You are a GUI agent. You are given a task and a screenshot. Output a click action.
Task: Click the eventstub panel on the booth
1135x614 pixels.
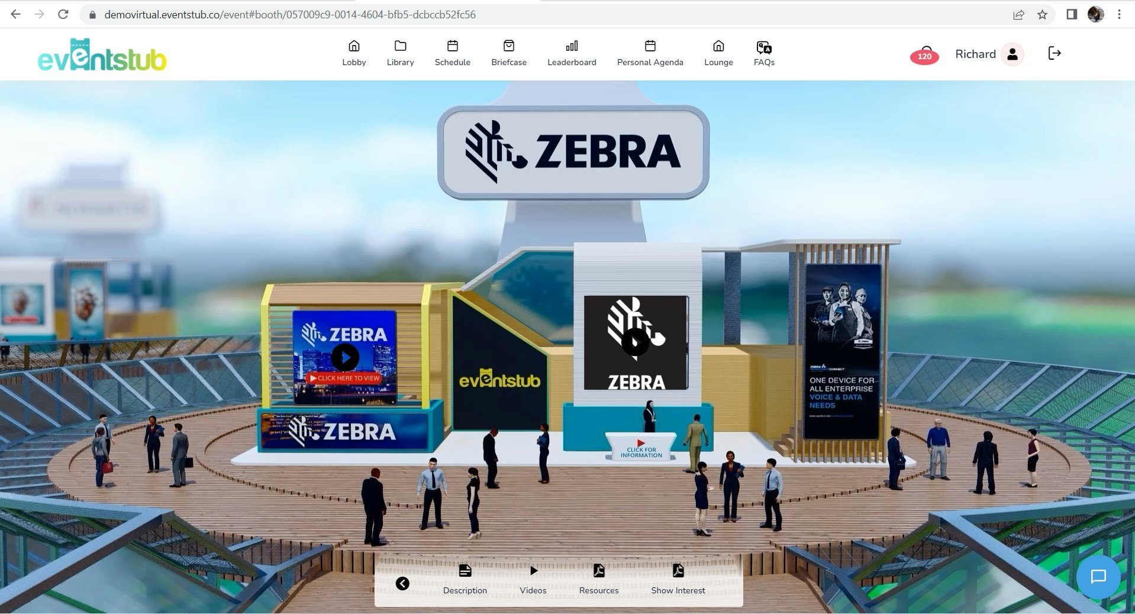(x=500, y=379)
